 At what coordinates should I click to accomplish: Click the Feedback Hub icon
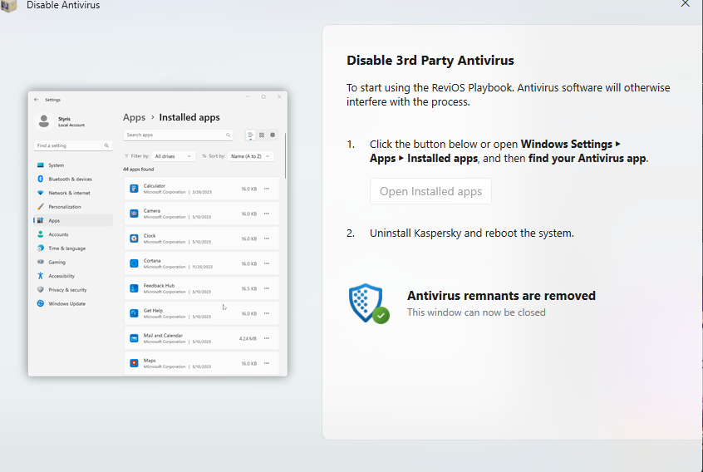click(x=134, y=288)
